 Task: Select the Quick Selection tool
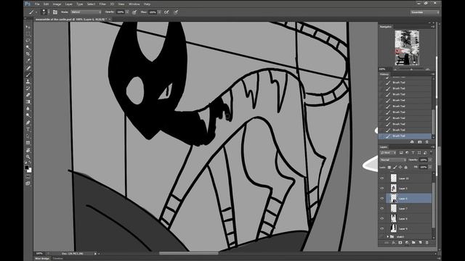[x=28, y=47]
